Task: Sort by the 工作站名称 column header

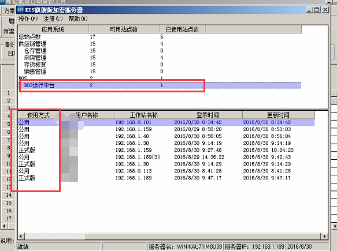Action: click(143, 115)
